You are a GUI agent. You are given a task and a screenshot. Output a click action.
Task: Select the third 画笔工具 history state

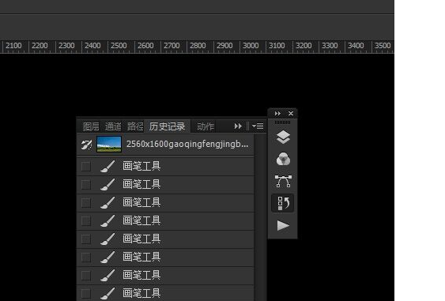point(165,203)
